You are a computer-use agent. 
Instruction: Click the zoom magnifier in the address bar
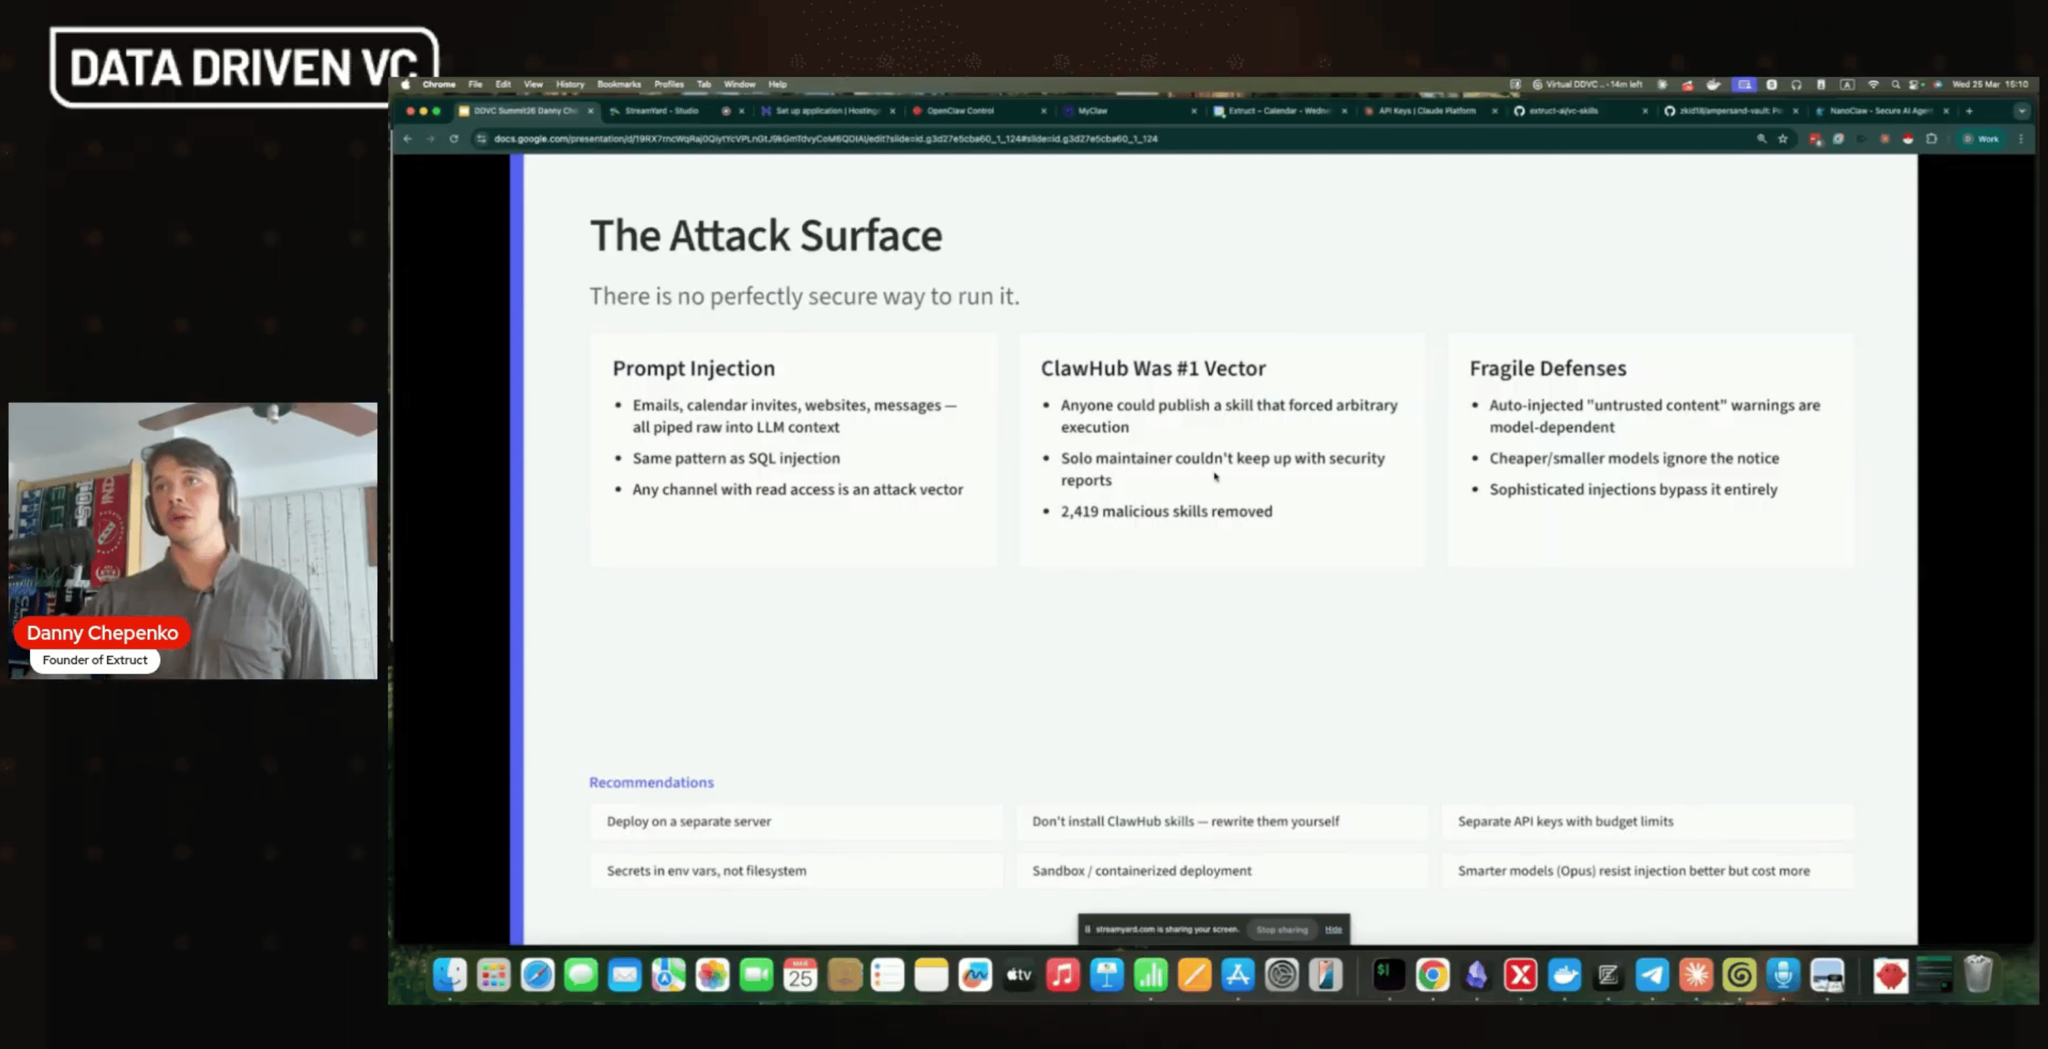coord(1762,138)
